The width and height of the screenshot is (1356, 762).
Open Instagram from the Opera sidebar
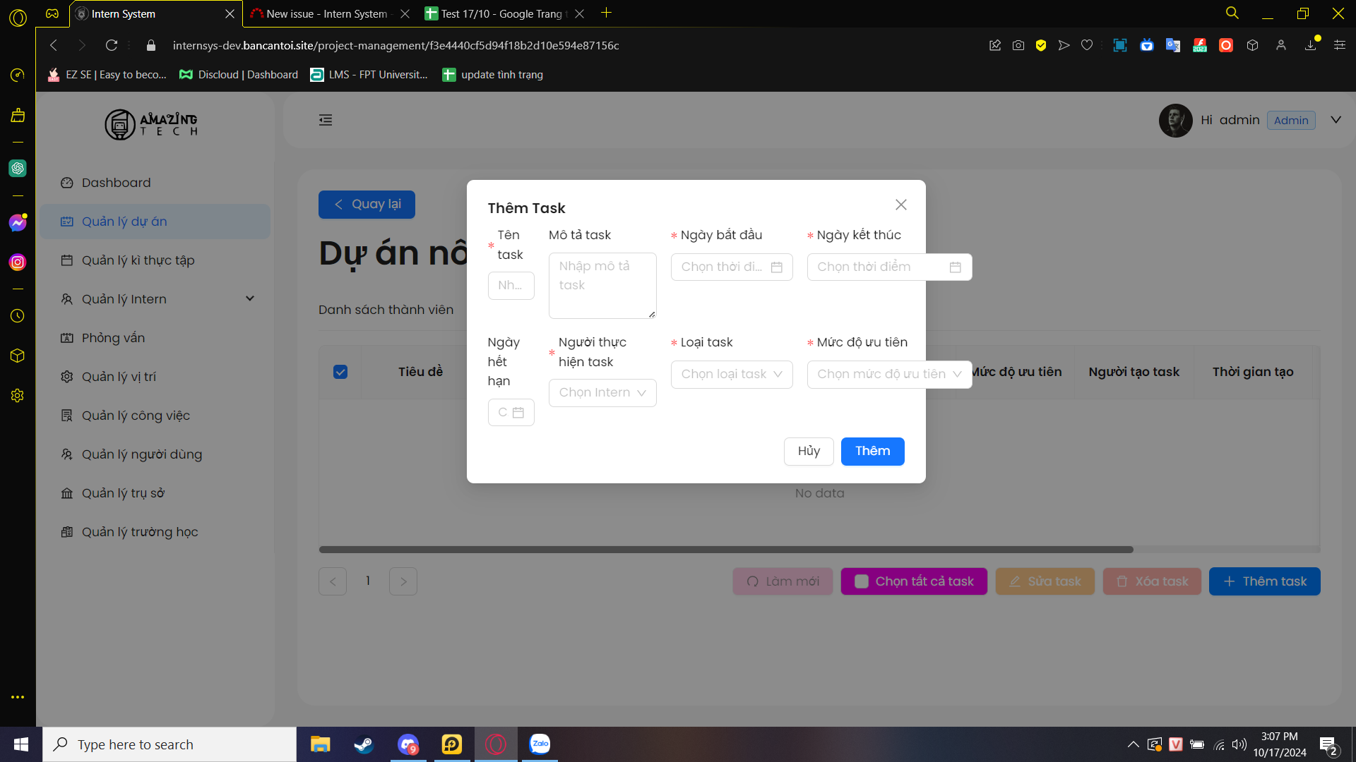click(x=18, y=262)
